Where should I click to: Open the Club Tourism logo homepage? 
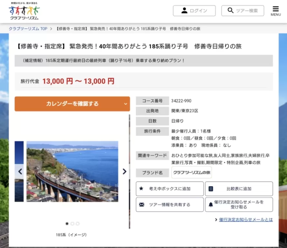tap(24, 11)
